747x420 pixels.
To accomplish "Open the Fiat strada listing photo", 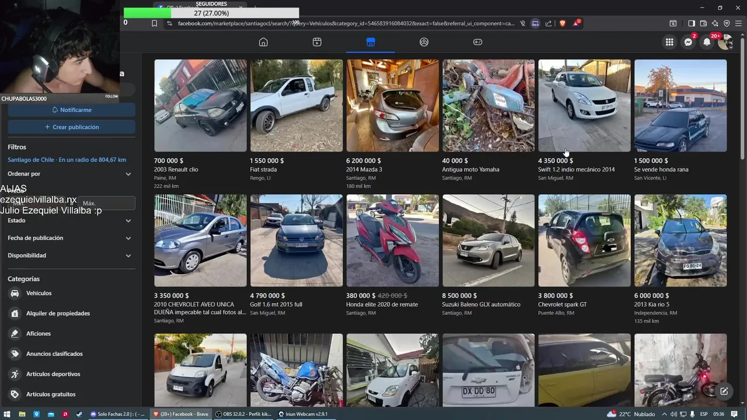I will (x=296, y=106).
